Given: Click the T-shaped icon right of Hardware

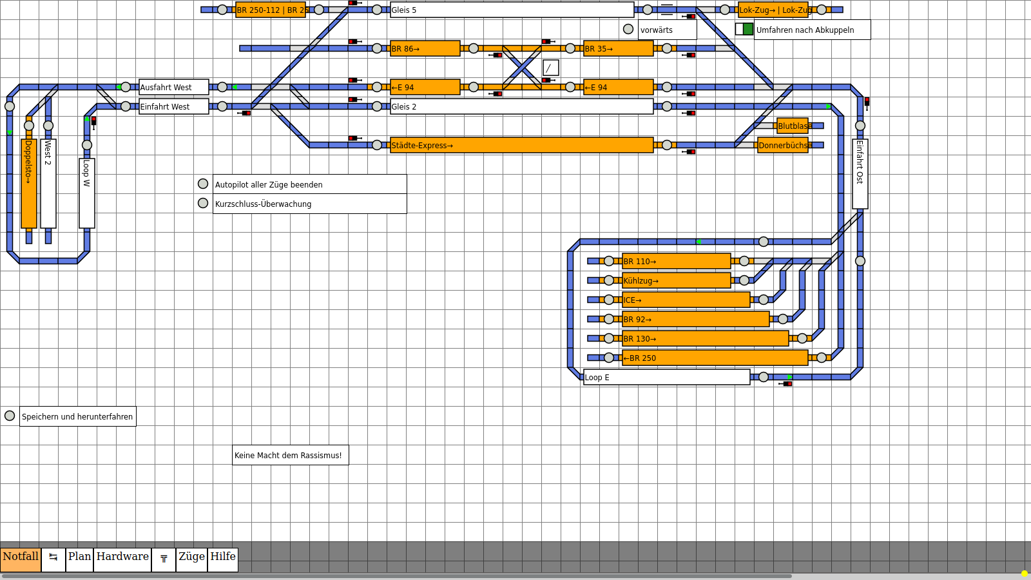Looking at the screenshot, I should (164, 559).
